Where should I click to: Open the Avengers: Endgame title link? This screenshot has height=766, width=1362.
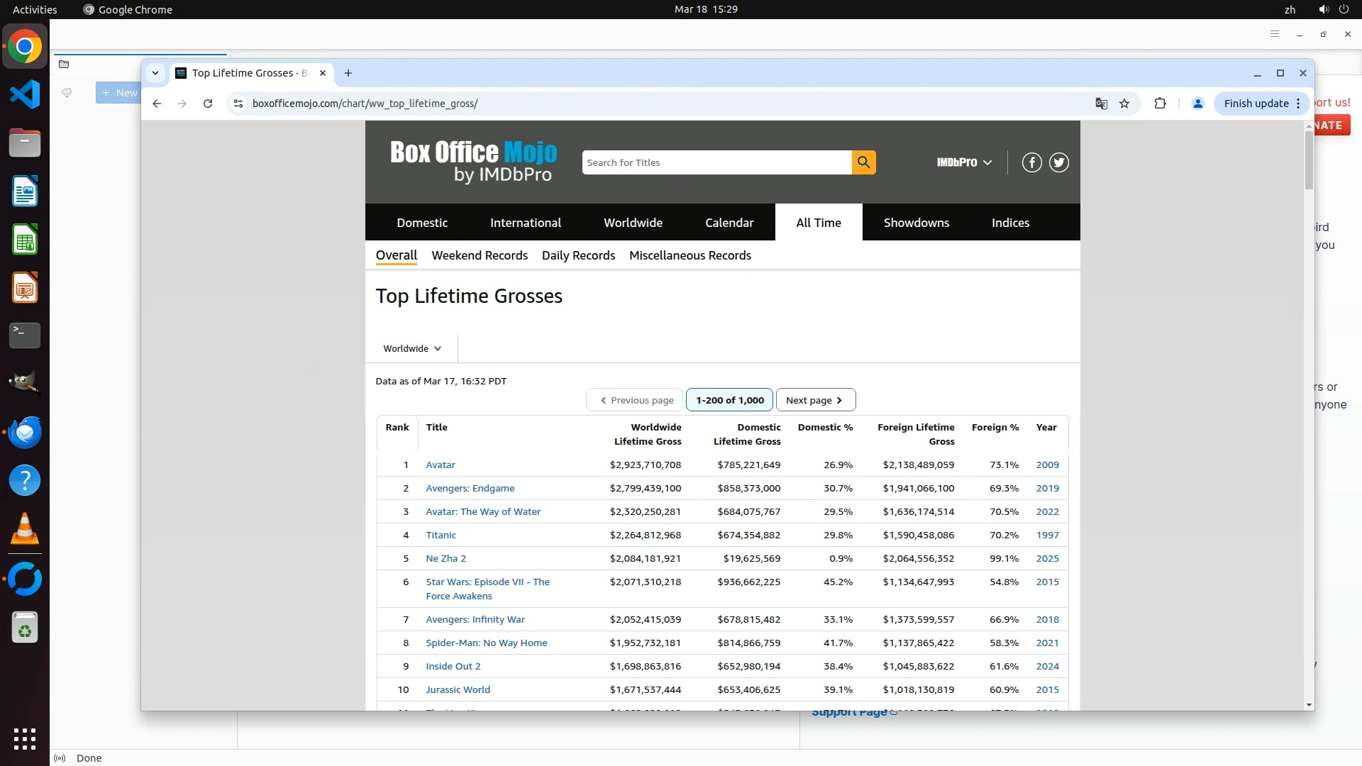[x=470, y=488]
